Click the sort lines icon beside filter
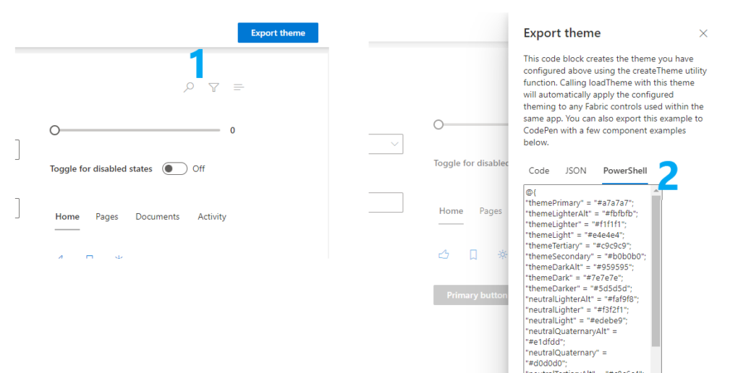 coord(239,87)
